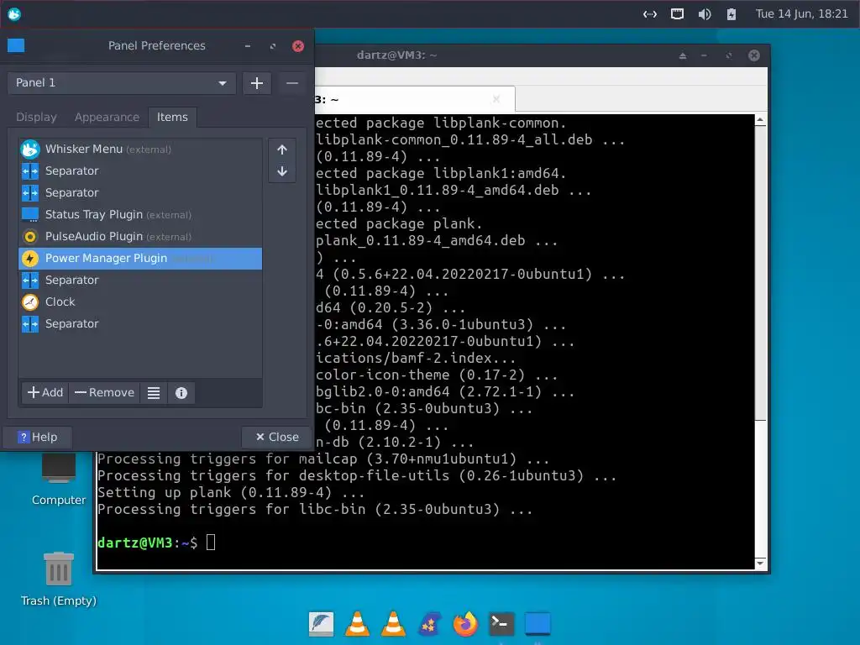This screenshot has height=645, width=860.
Task: Open the Whisker Menu in top panel
Action: click(x=14, y=13)
